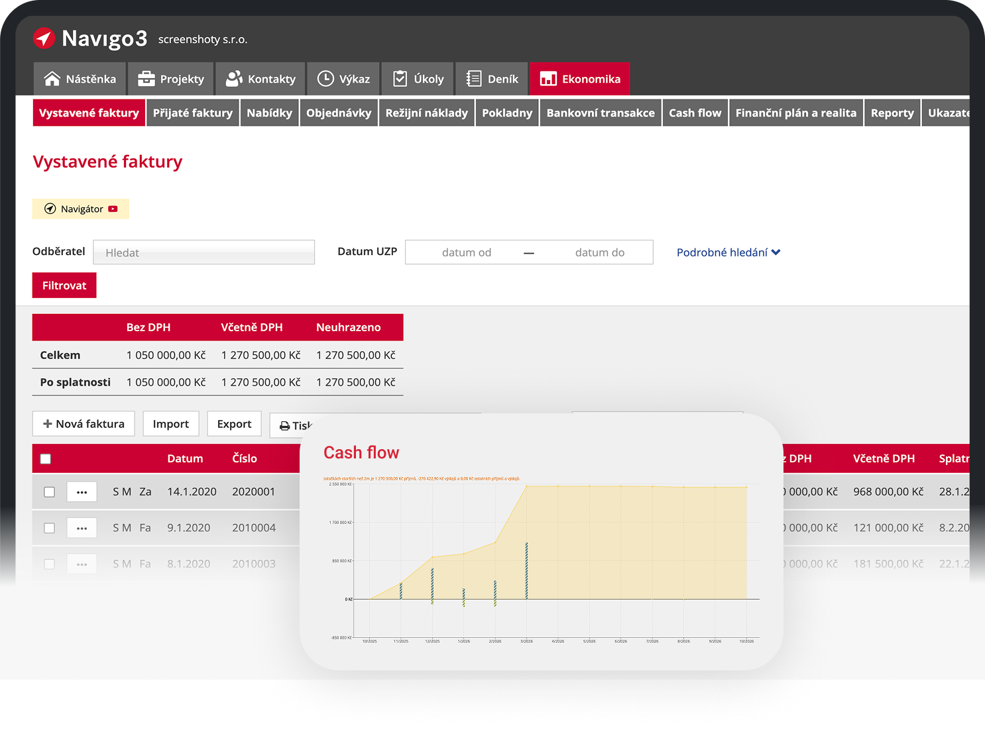Create a new invoice with Nová faktura
The image size is (985, 734).
tap(84, 424)
